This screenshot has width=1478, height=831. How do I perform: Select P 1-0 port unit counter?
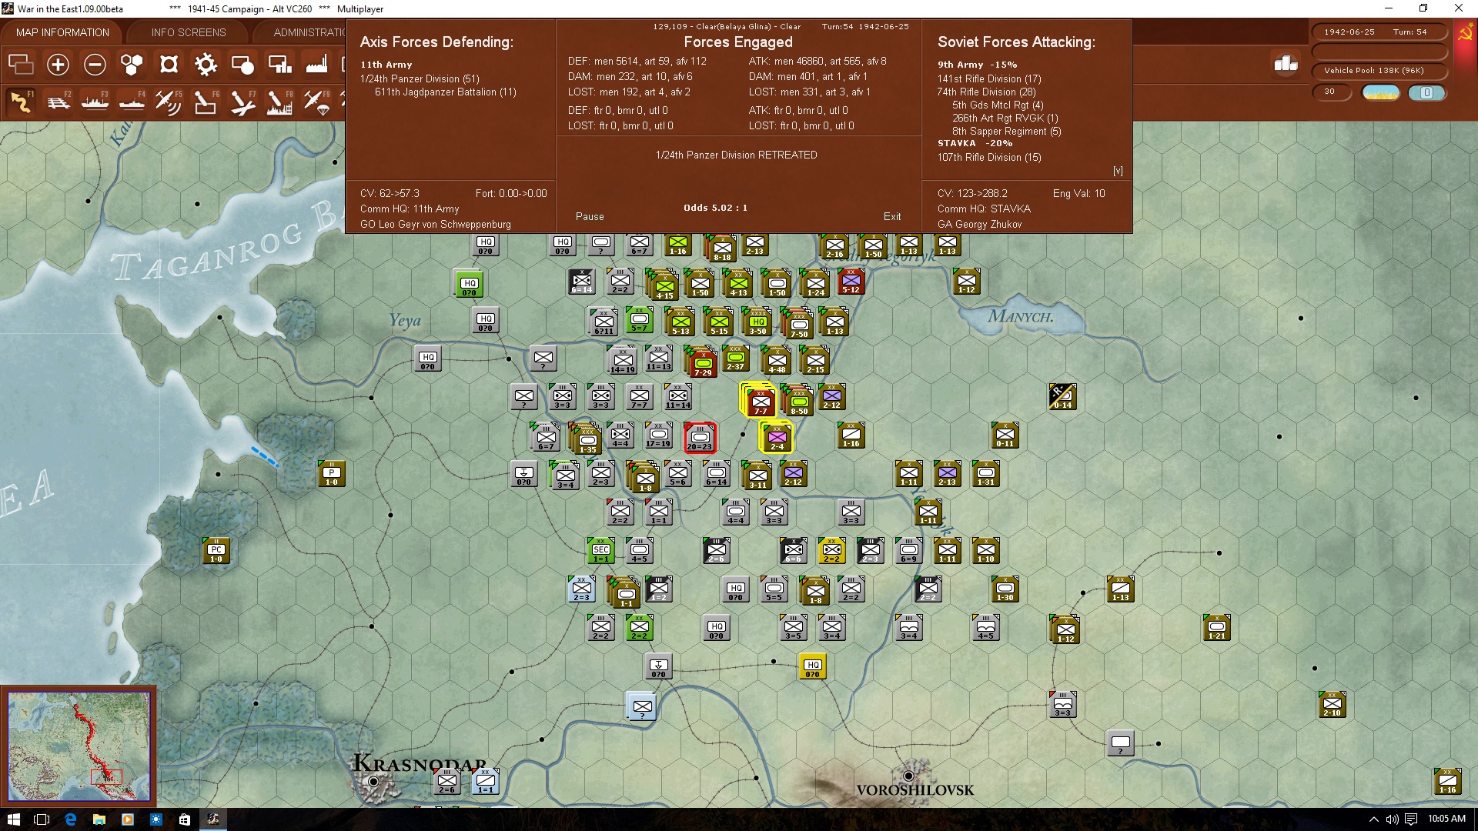click(331, 474)
